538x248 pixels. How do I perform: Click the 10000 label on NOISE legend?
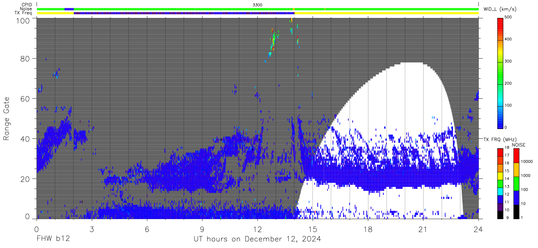527,161
